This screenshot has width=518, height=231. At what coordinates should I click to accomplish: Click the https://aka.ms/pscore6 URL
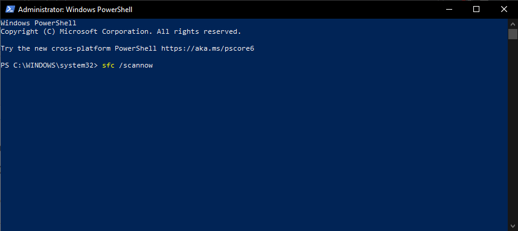(208, 48)
